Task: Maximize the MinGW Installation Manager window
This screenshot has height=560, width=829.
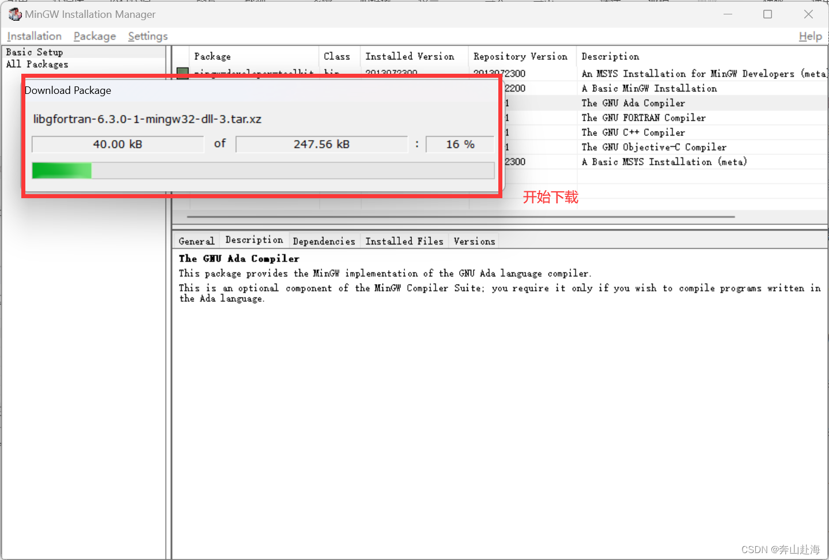Action: pyautogui.click(x=767, y=14)
